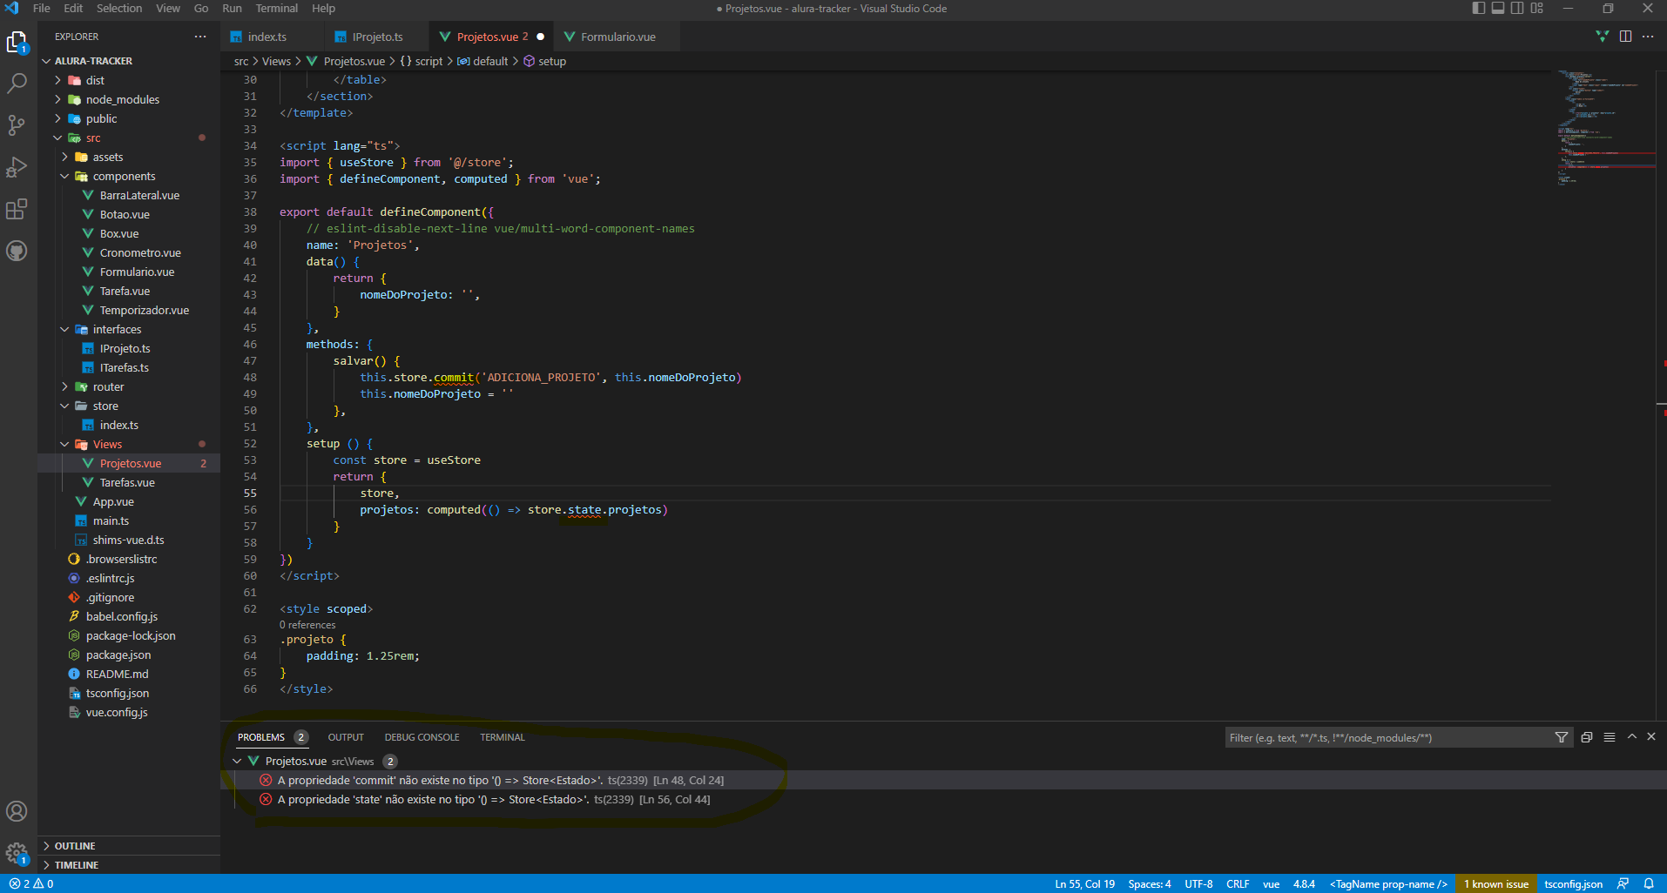The width and height of the screenshot is (1667, 893).
Task: Click the customize layout icon
Action: [x=1536, y=9]
